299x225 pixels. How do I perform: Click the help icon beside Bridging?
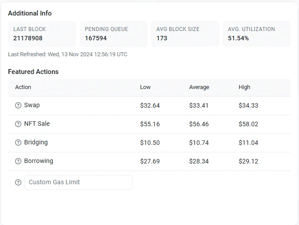tap(18, 143)
